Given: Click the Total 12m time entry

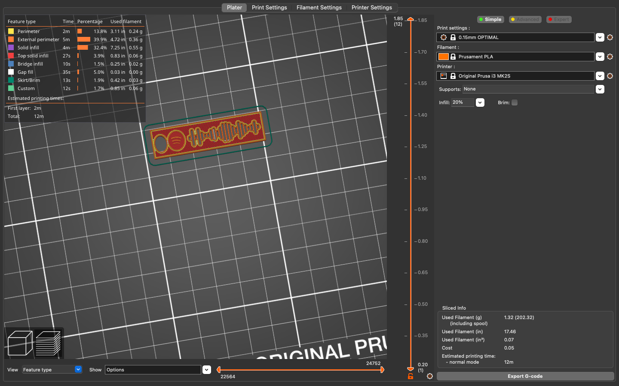Looking at the screenshot, I should [26, 116].
